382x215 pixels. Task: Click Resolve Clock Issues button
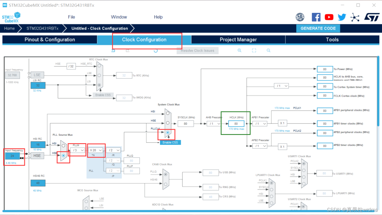(198, 50)
